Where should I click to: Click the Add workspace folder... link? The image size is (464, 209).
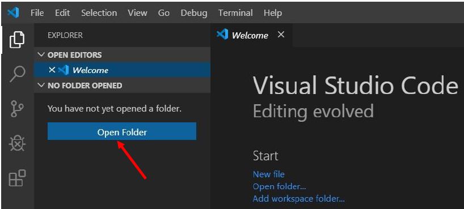298,198
